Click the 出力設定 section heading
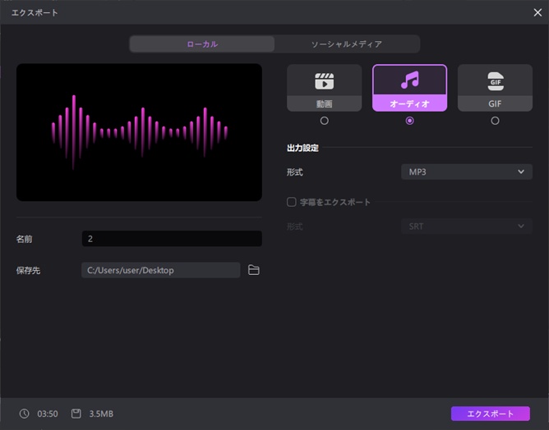Image resolution: width=549 pixels, height=430 pixels. click(x=302, y=148)
